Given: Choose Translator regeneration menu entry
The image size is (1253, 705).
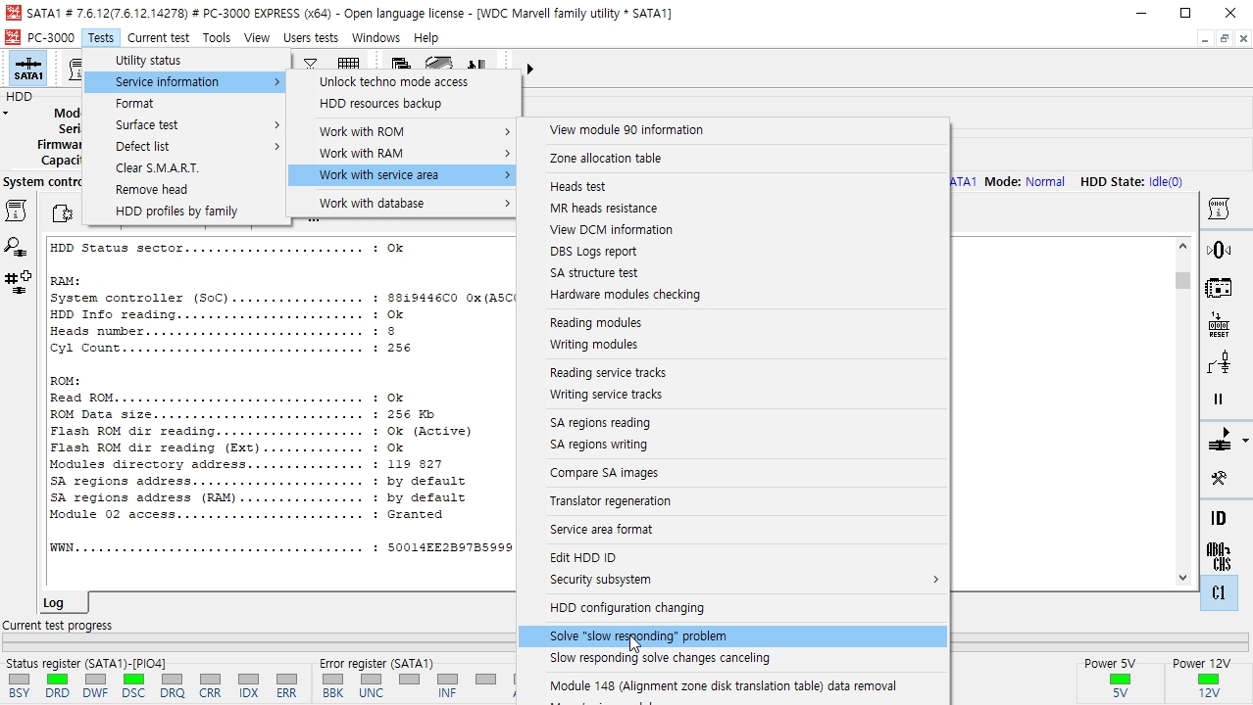Looking at the screenshot, I should pyautogui.click(x=732, y=500).
